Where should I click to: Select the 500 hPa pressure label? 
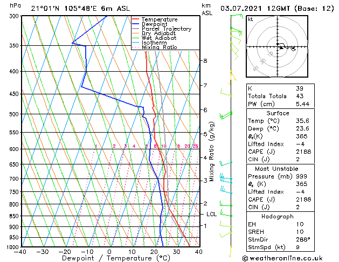[x=15, y=114]
